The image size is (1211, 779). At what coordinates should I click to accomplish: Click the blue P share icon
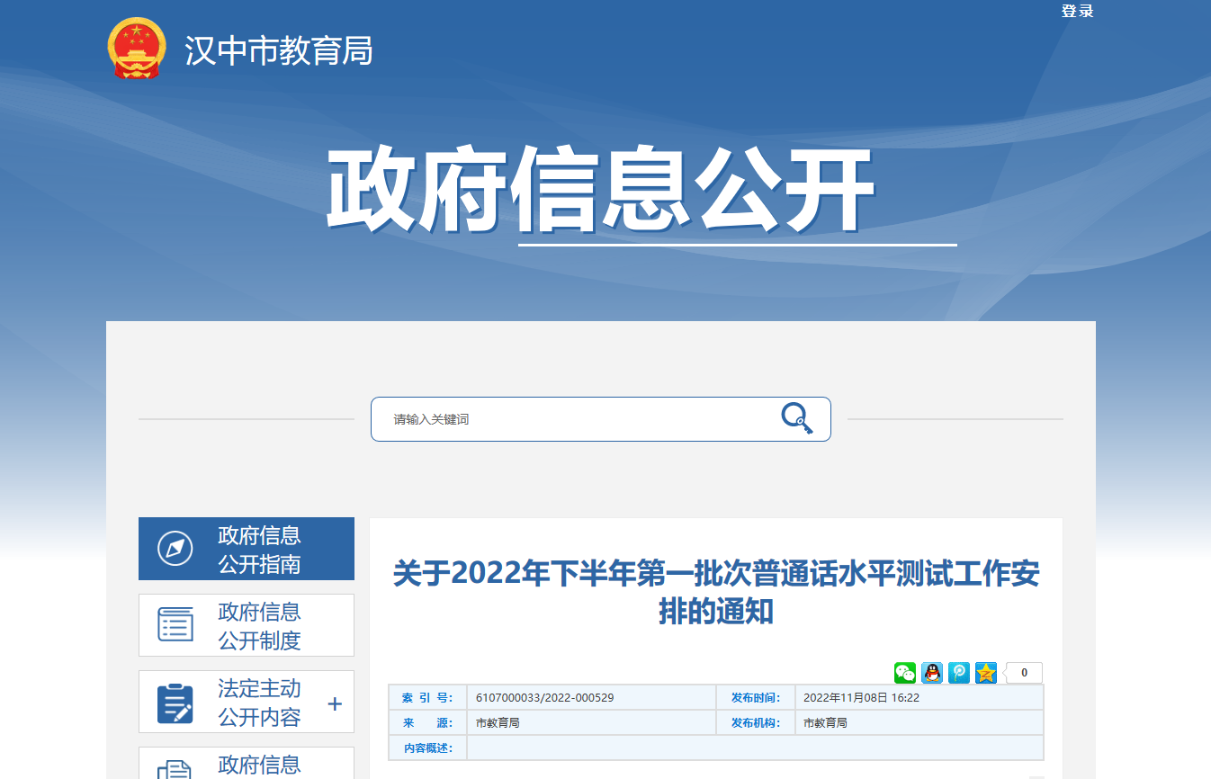tap(958, 673)
